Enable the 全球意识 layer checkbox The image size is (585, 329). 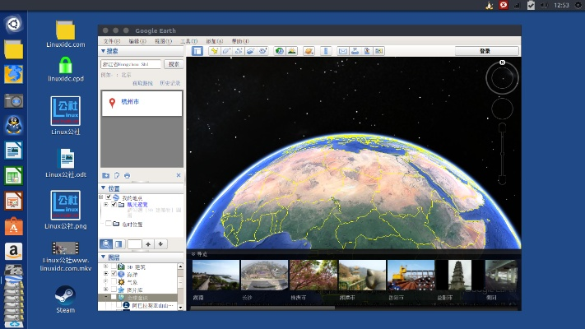pyautogui.click(x=114, y=297)
